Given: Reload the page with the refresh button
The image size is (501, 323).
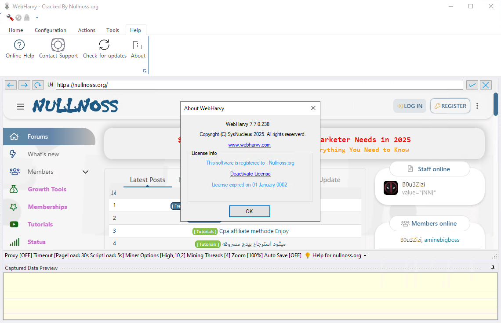Looking at the screenshot, I should point(38,85).
